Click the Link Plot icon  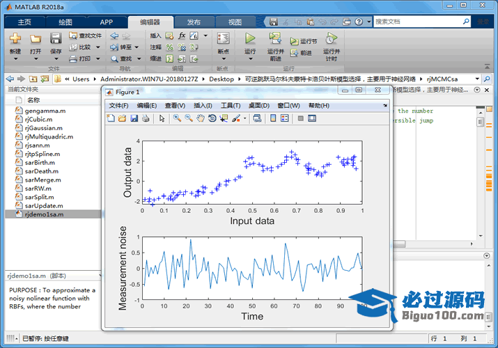(257, 118)
